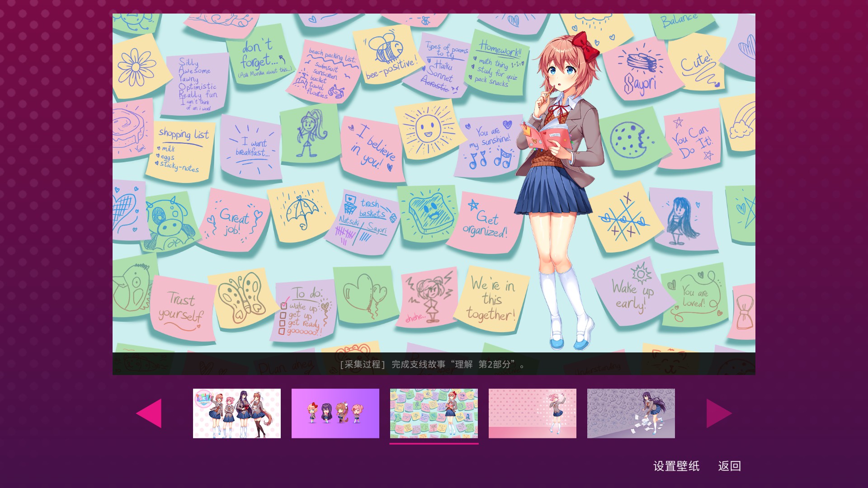This screenshot has width=868, height=488.
Task: Click Sayori's red hair bow in the preview
Action: coord(585,46)
